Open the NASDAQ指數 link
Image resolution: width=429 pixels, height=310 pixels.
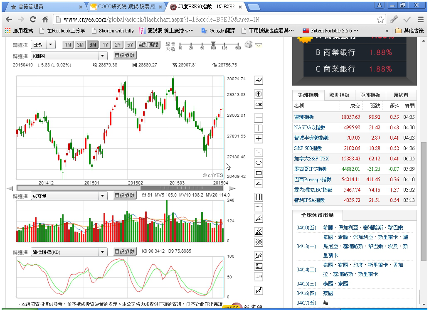tap(309, 128)
